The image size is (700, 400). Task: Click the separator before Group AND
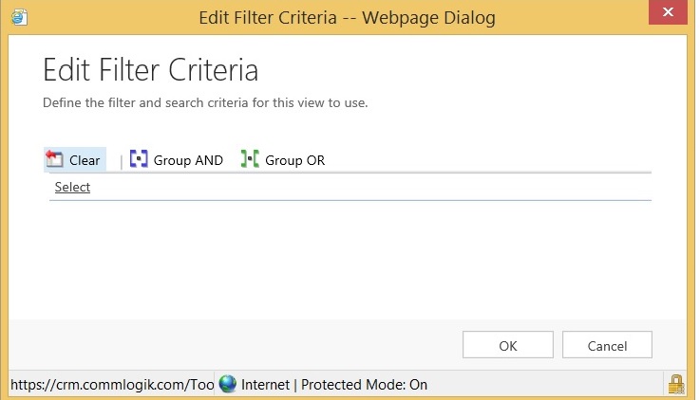(x=121, y=161)
